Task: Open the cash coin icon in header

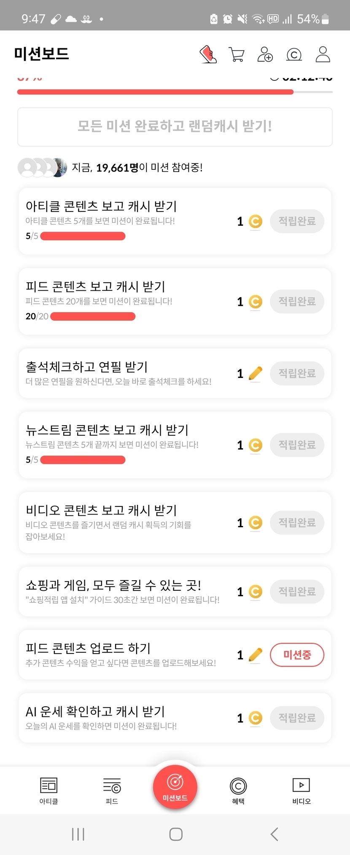Action: pyautogui.click(x=294, y=54)
